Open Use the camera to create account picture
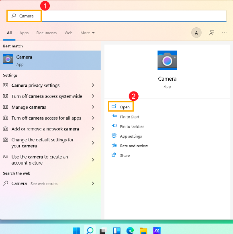This screenshot has height=234, width=233. (x=40, y=160)
